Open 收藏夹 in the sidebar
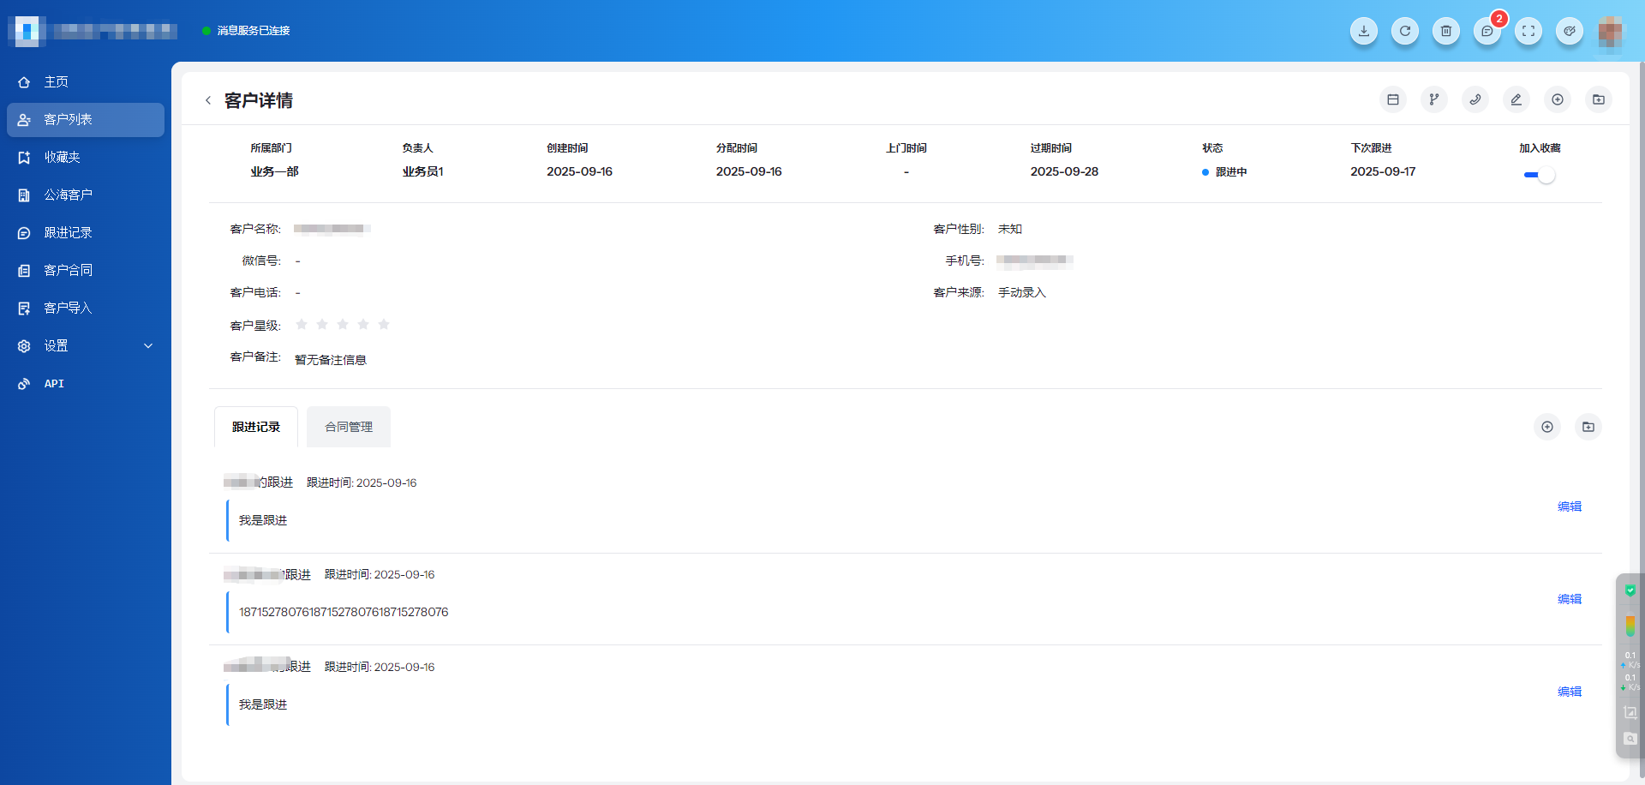Screen dimensions: 1645x785 click(x=86, y=158)
